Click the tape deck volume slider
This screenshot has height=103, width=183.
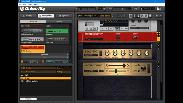click(140, 28)
